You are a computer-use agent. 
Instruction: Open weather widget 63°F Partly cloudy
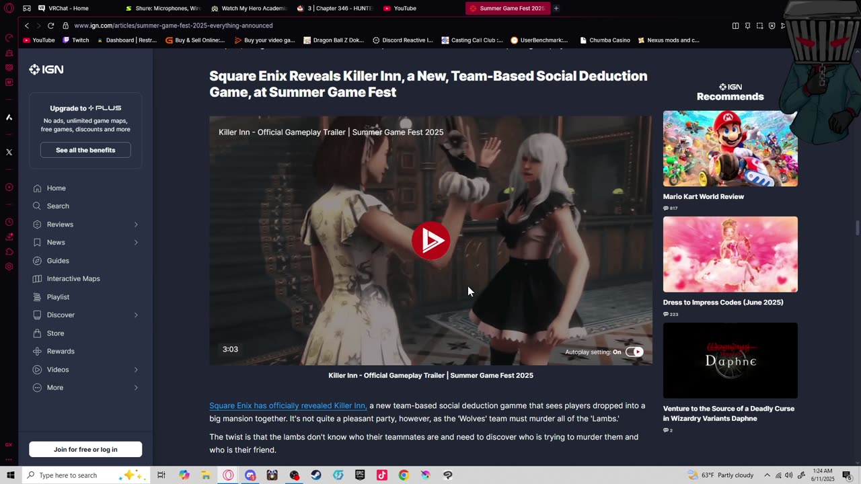click(x=720, y=475)
